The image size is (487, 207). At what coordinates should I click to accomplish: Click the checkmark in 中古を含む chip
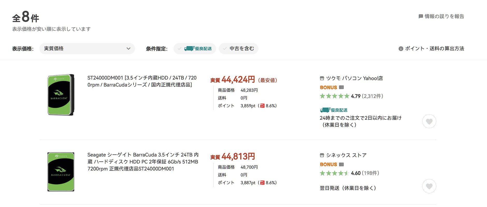pos(225,48)
